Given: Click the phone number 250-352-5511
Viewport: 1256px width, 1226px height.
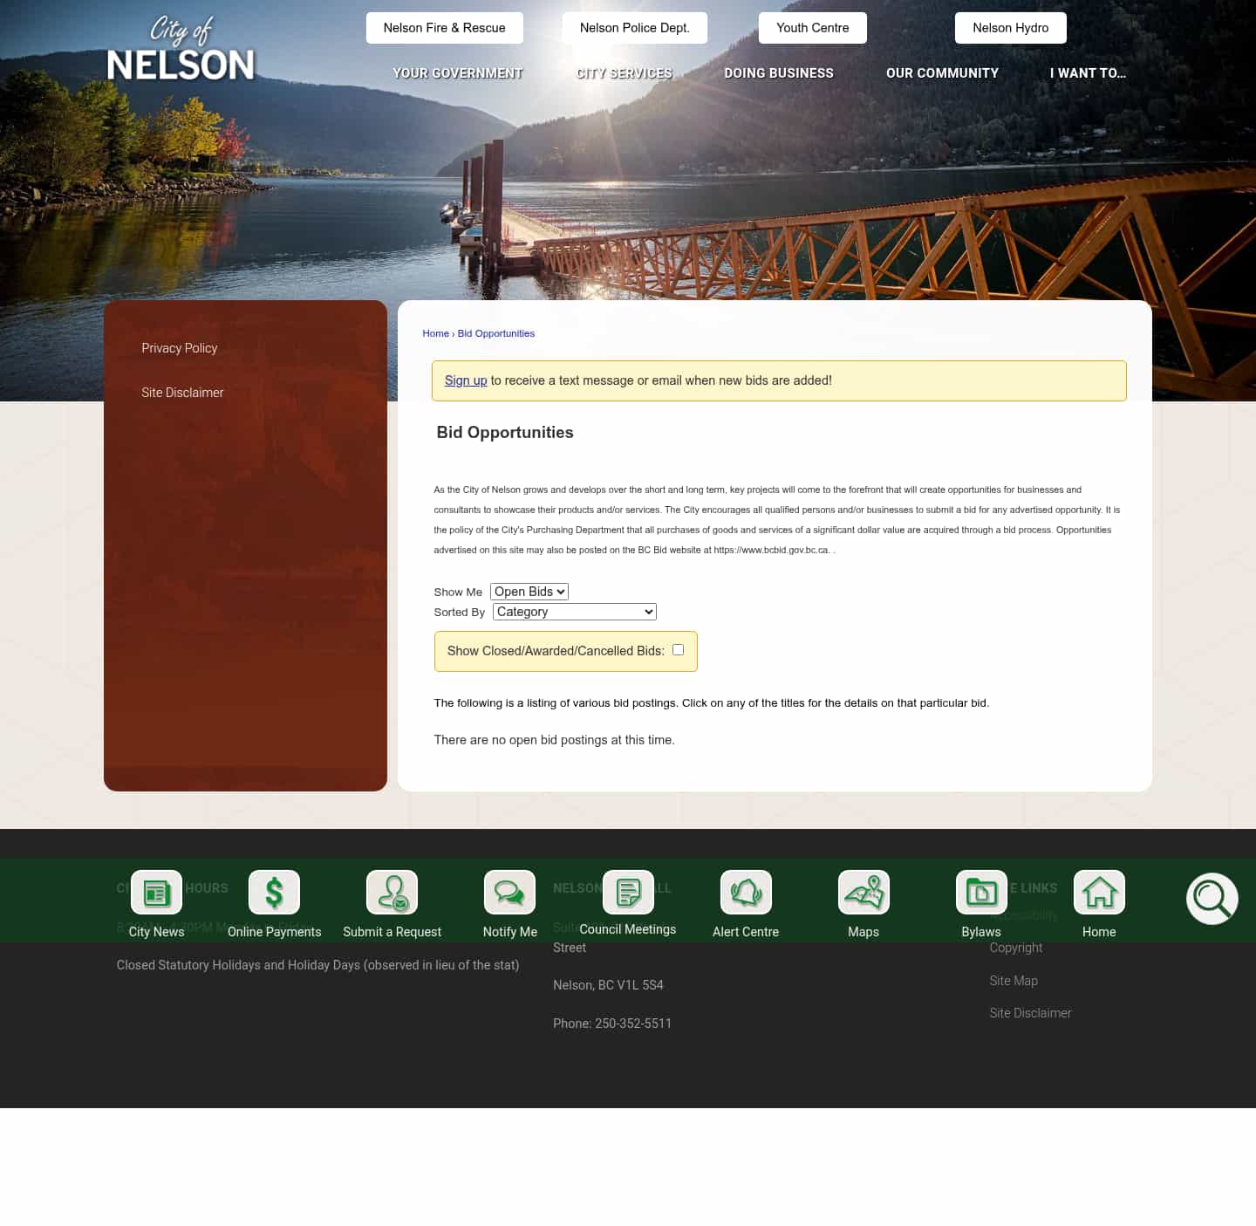Looking at the screenshot, I should 633,1024.
